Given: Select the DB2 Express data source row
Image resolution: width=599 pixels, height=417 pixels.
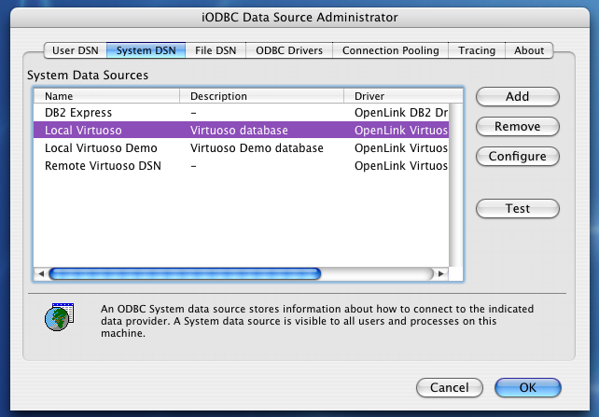Looking at the screenshot, I should [x=241, y=113].
